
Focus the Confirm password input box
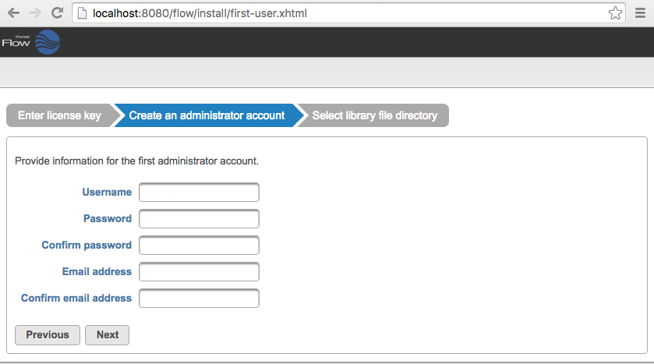(199, 246)
